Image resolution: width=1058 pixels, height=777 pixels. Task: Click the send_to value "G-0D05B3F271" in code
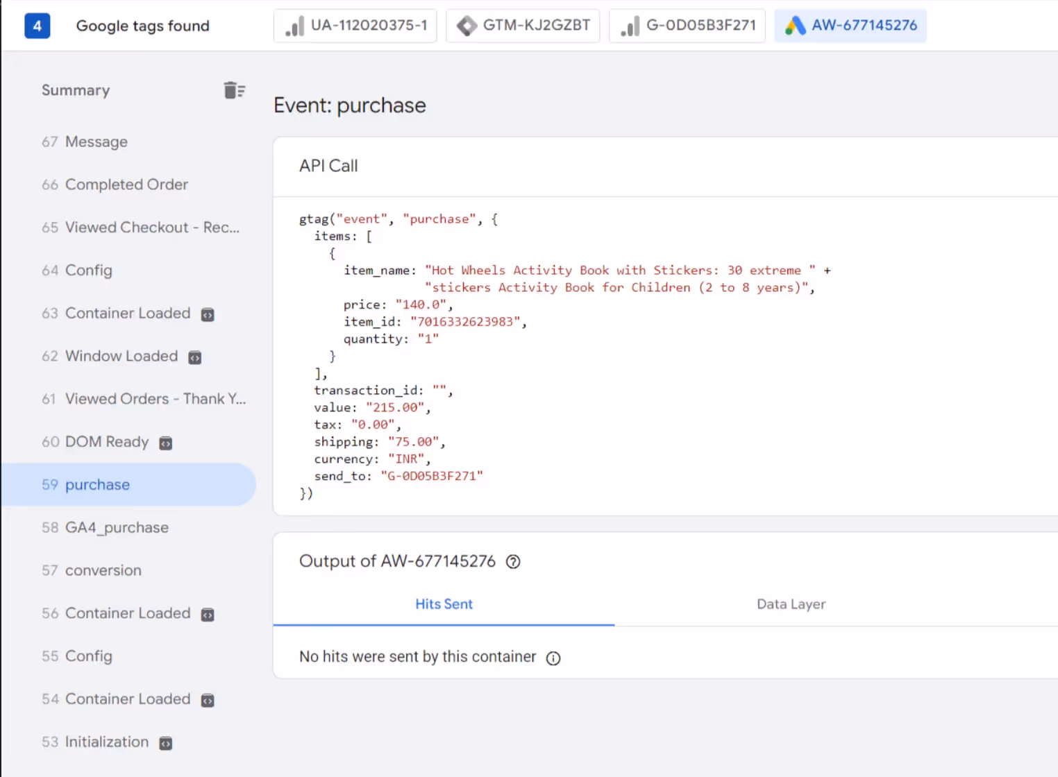(x=432, y=476)
